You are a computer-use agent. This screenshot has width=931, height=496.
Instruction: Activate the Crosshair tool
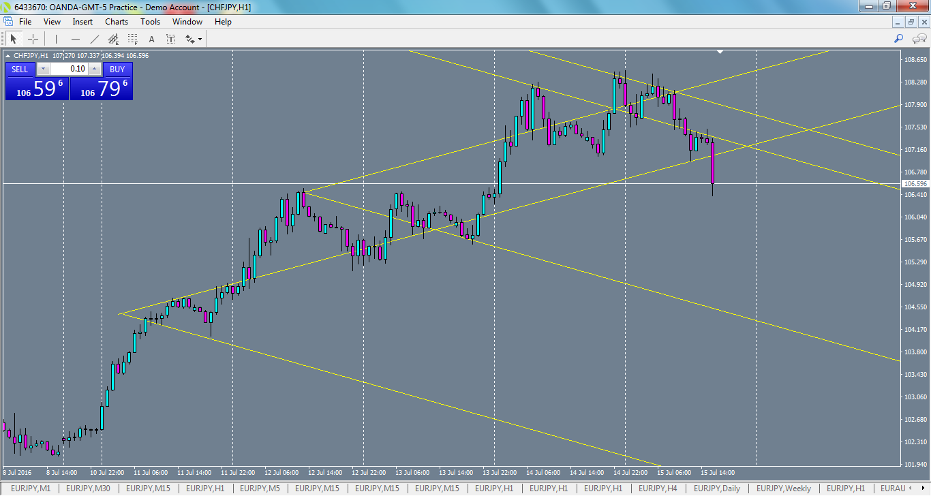click(33, 39)
